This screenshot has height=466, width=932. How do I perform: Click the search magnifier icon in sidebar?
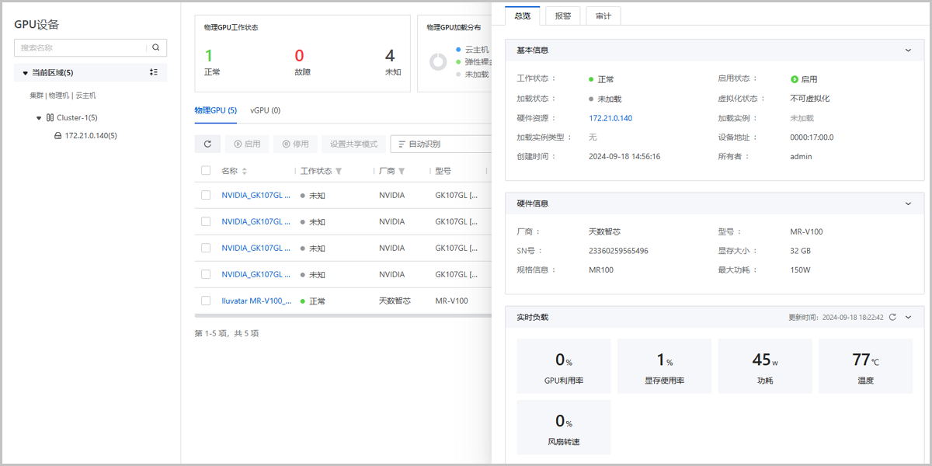coord(156,47)
